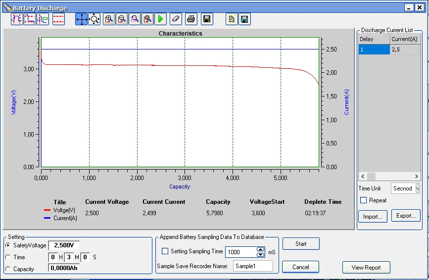Close the Battery Discharge window
Viewport: 429px width, 280px height.
(x=420, y=7)
